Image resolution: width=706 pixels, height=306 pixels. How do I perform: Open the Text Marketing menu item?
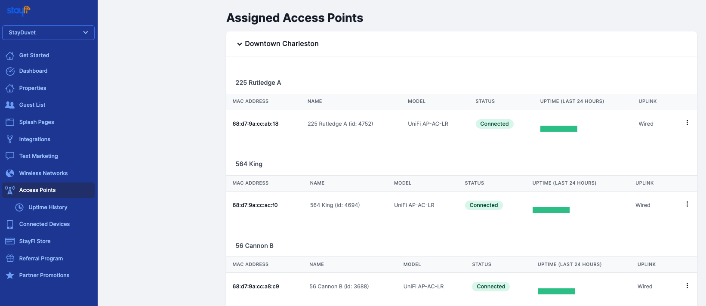click(x=38, y=156)
